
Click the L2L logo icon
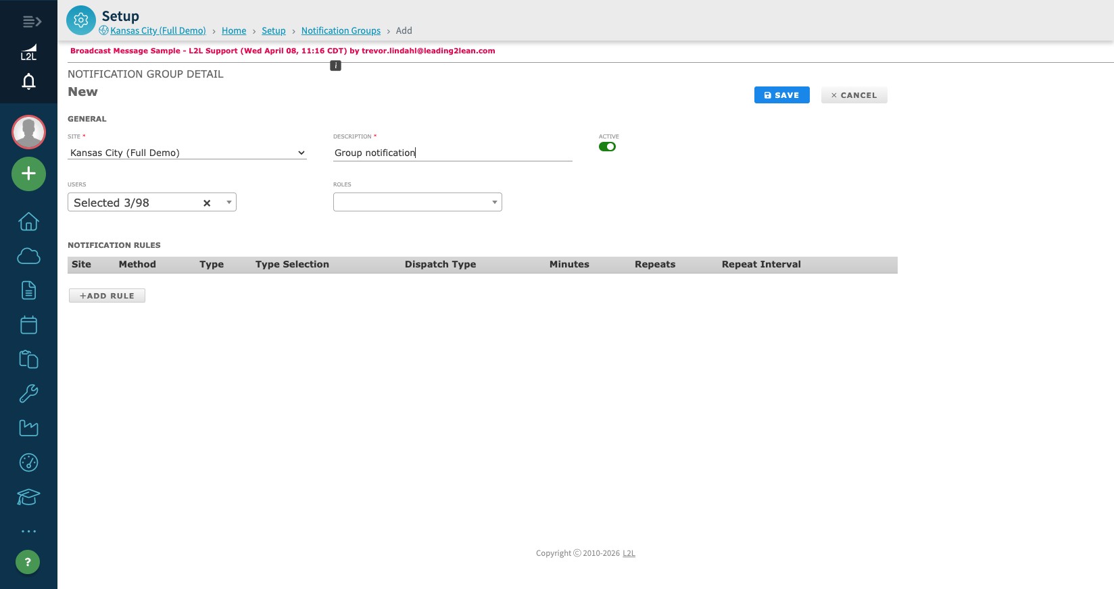pyautogui.click(x=28, y=52)
